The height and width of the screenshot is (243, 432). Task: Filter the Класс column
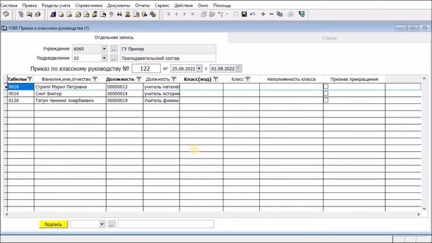coord(248,80)
